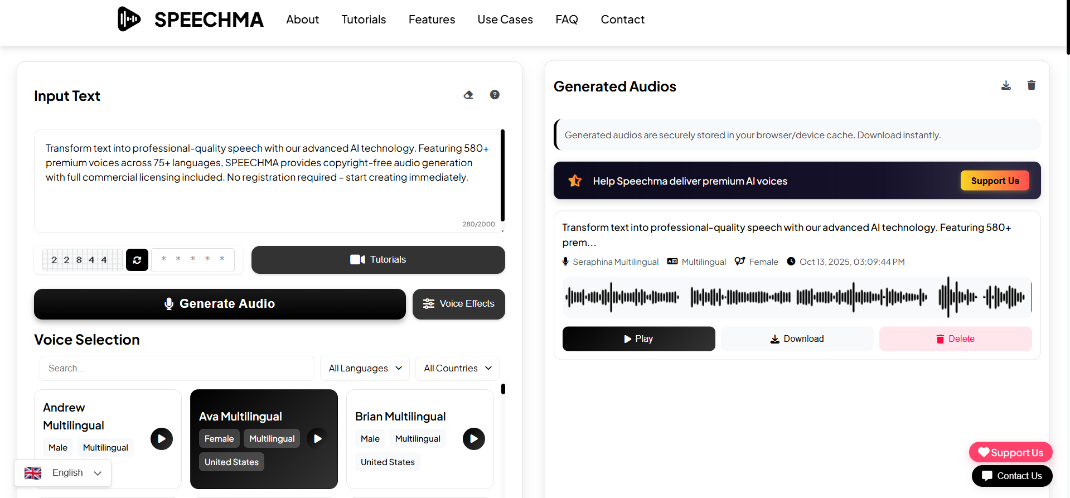Clear input text with eraser icon
1070x498 pixels.
pyautogui.click(x=468, y=95)
